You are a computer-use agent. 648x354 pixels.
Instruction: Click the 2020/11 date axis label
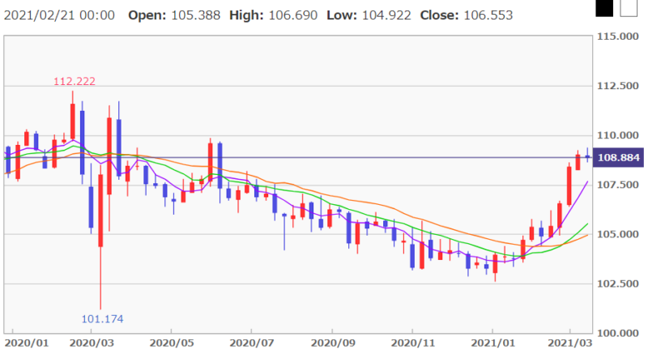pyautogui.click(x=413, y=343)
